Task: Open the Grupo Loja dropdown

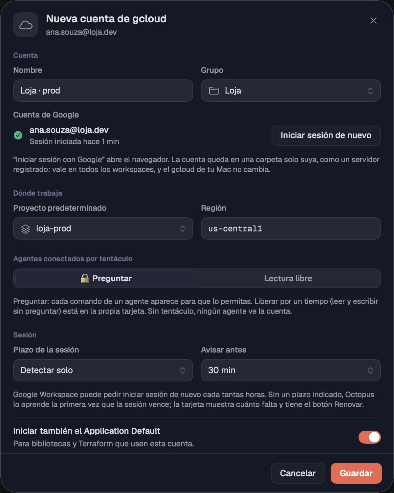Action: [x=291, y=91]
